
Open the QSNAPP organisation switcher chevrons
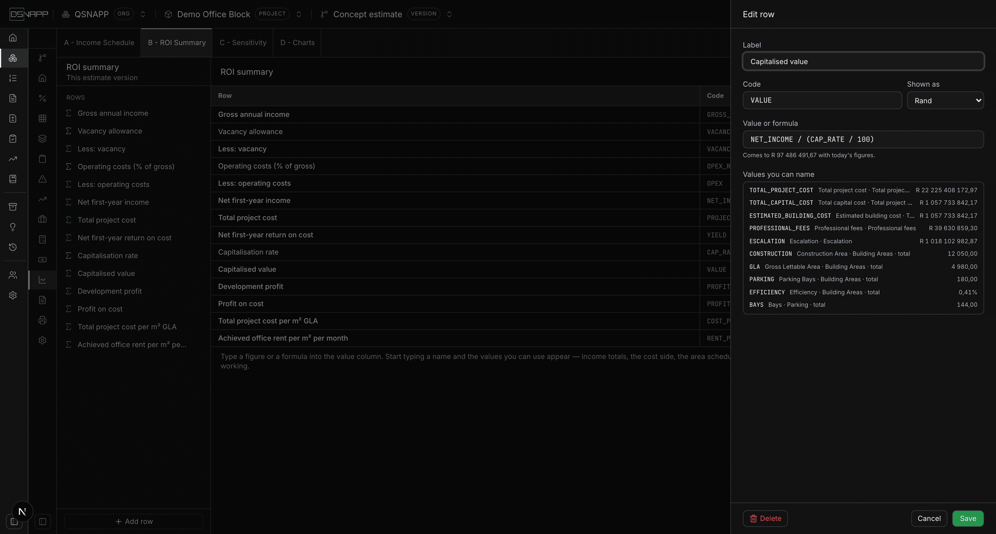[x=143, y=14]
